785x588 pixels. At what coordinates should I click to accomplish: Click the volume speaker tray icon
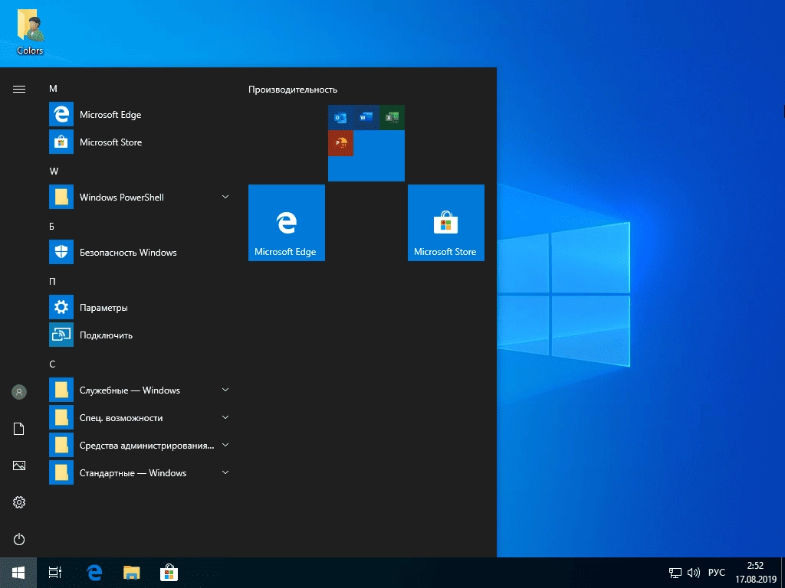click(693, 573)
